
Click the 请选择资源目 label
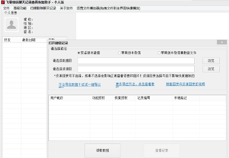pyautogui.click(x=62, y=69)
